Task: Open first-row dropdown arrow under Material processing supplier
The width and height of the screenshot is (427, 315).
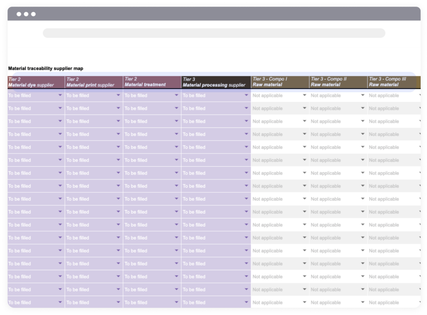Action: pos(246,95)
